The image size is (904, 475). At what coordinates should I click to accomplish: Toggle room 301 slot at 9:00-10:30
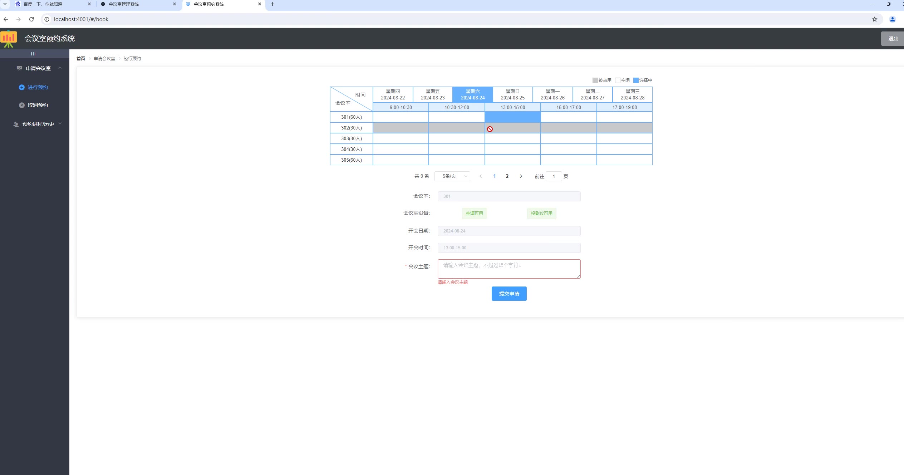click(x=401, y=117)
